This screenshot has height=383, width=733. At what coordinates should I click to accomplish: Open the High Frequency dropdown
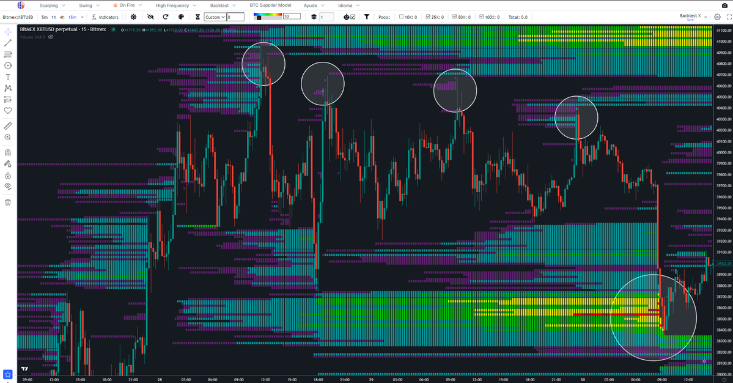click(x=175, y=6)
